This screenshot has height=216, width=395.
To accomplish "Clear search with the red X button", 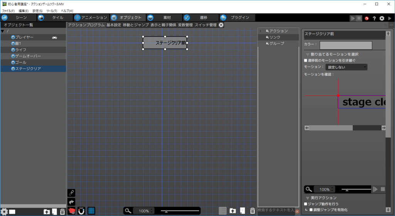I will click(297, 211).
